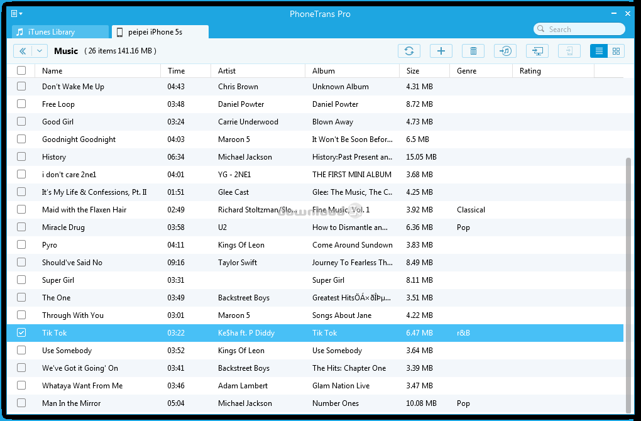This screenshot has height=421, width=641.
Task: Select the peipei iPhone 5s tab
Action: (160, 32)
